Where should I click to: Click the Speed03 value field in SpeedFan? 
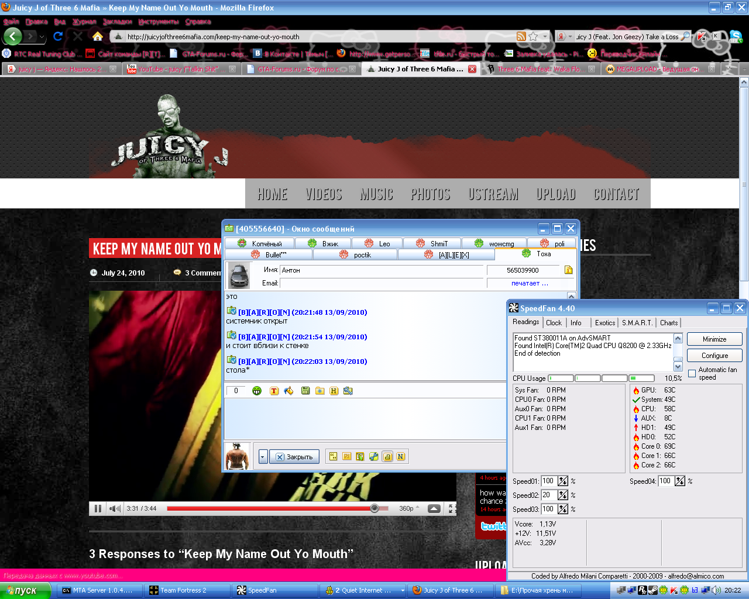click(x=548, y=509)
